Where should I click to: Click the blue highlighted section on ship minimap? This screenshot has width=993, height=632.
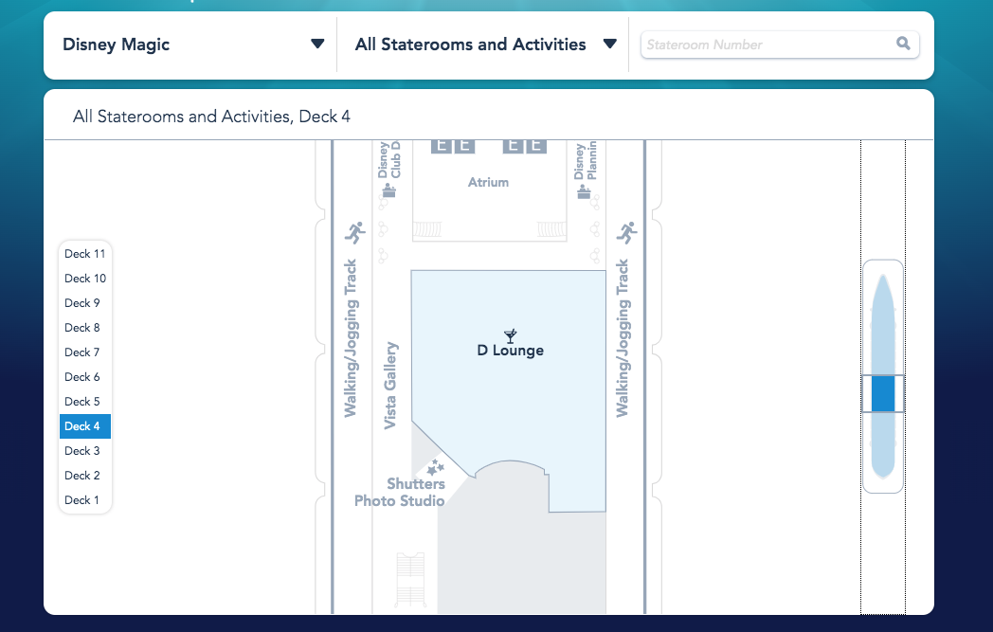pos(882,393)
